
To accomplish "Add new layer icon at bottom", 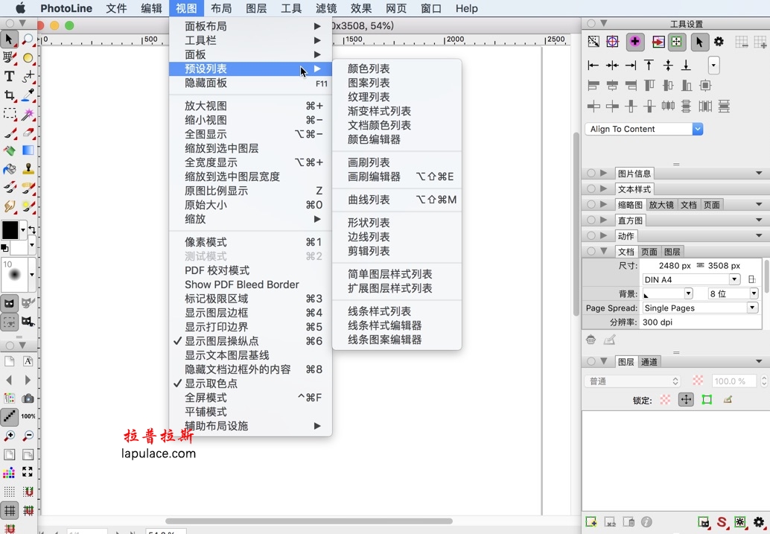I will coord(591,522).
